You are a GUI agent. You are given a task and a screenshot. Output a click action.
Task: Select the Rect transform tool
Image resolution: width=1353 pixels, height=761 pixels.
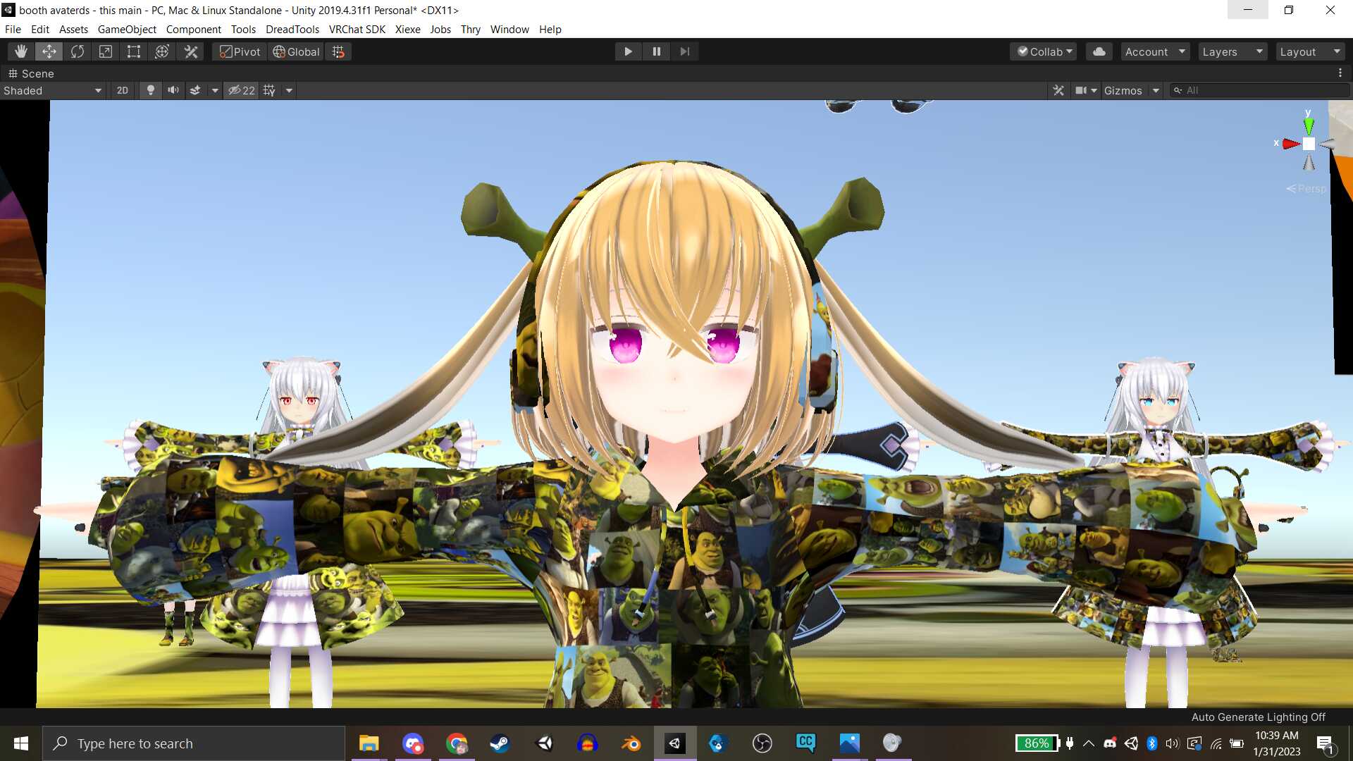click(134, 51)
